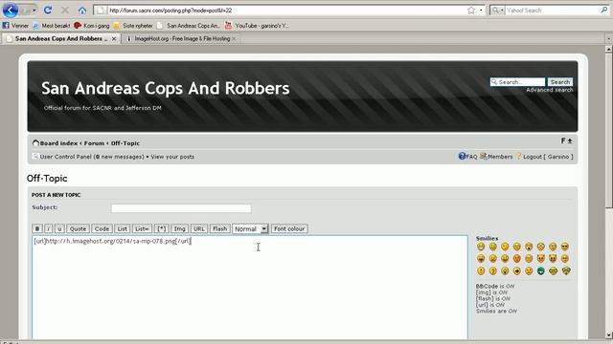Open the Siste nyheter bookmark folder

point(133,26)
